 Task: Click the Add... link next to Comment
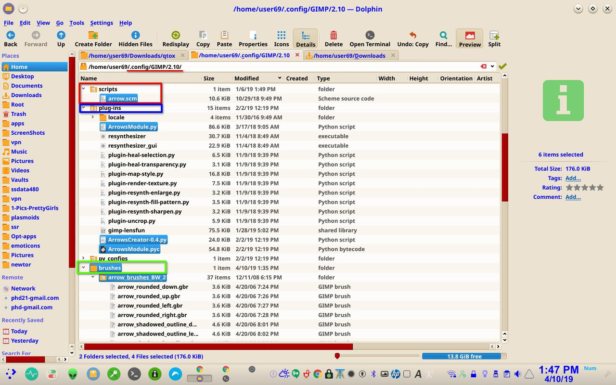pos(573,197)
